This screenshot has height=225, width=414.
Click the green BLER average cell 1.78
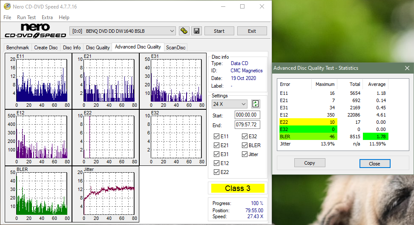click(375, 137)
